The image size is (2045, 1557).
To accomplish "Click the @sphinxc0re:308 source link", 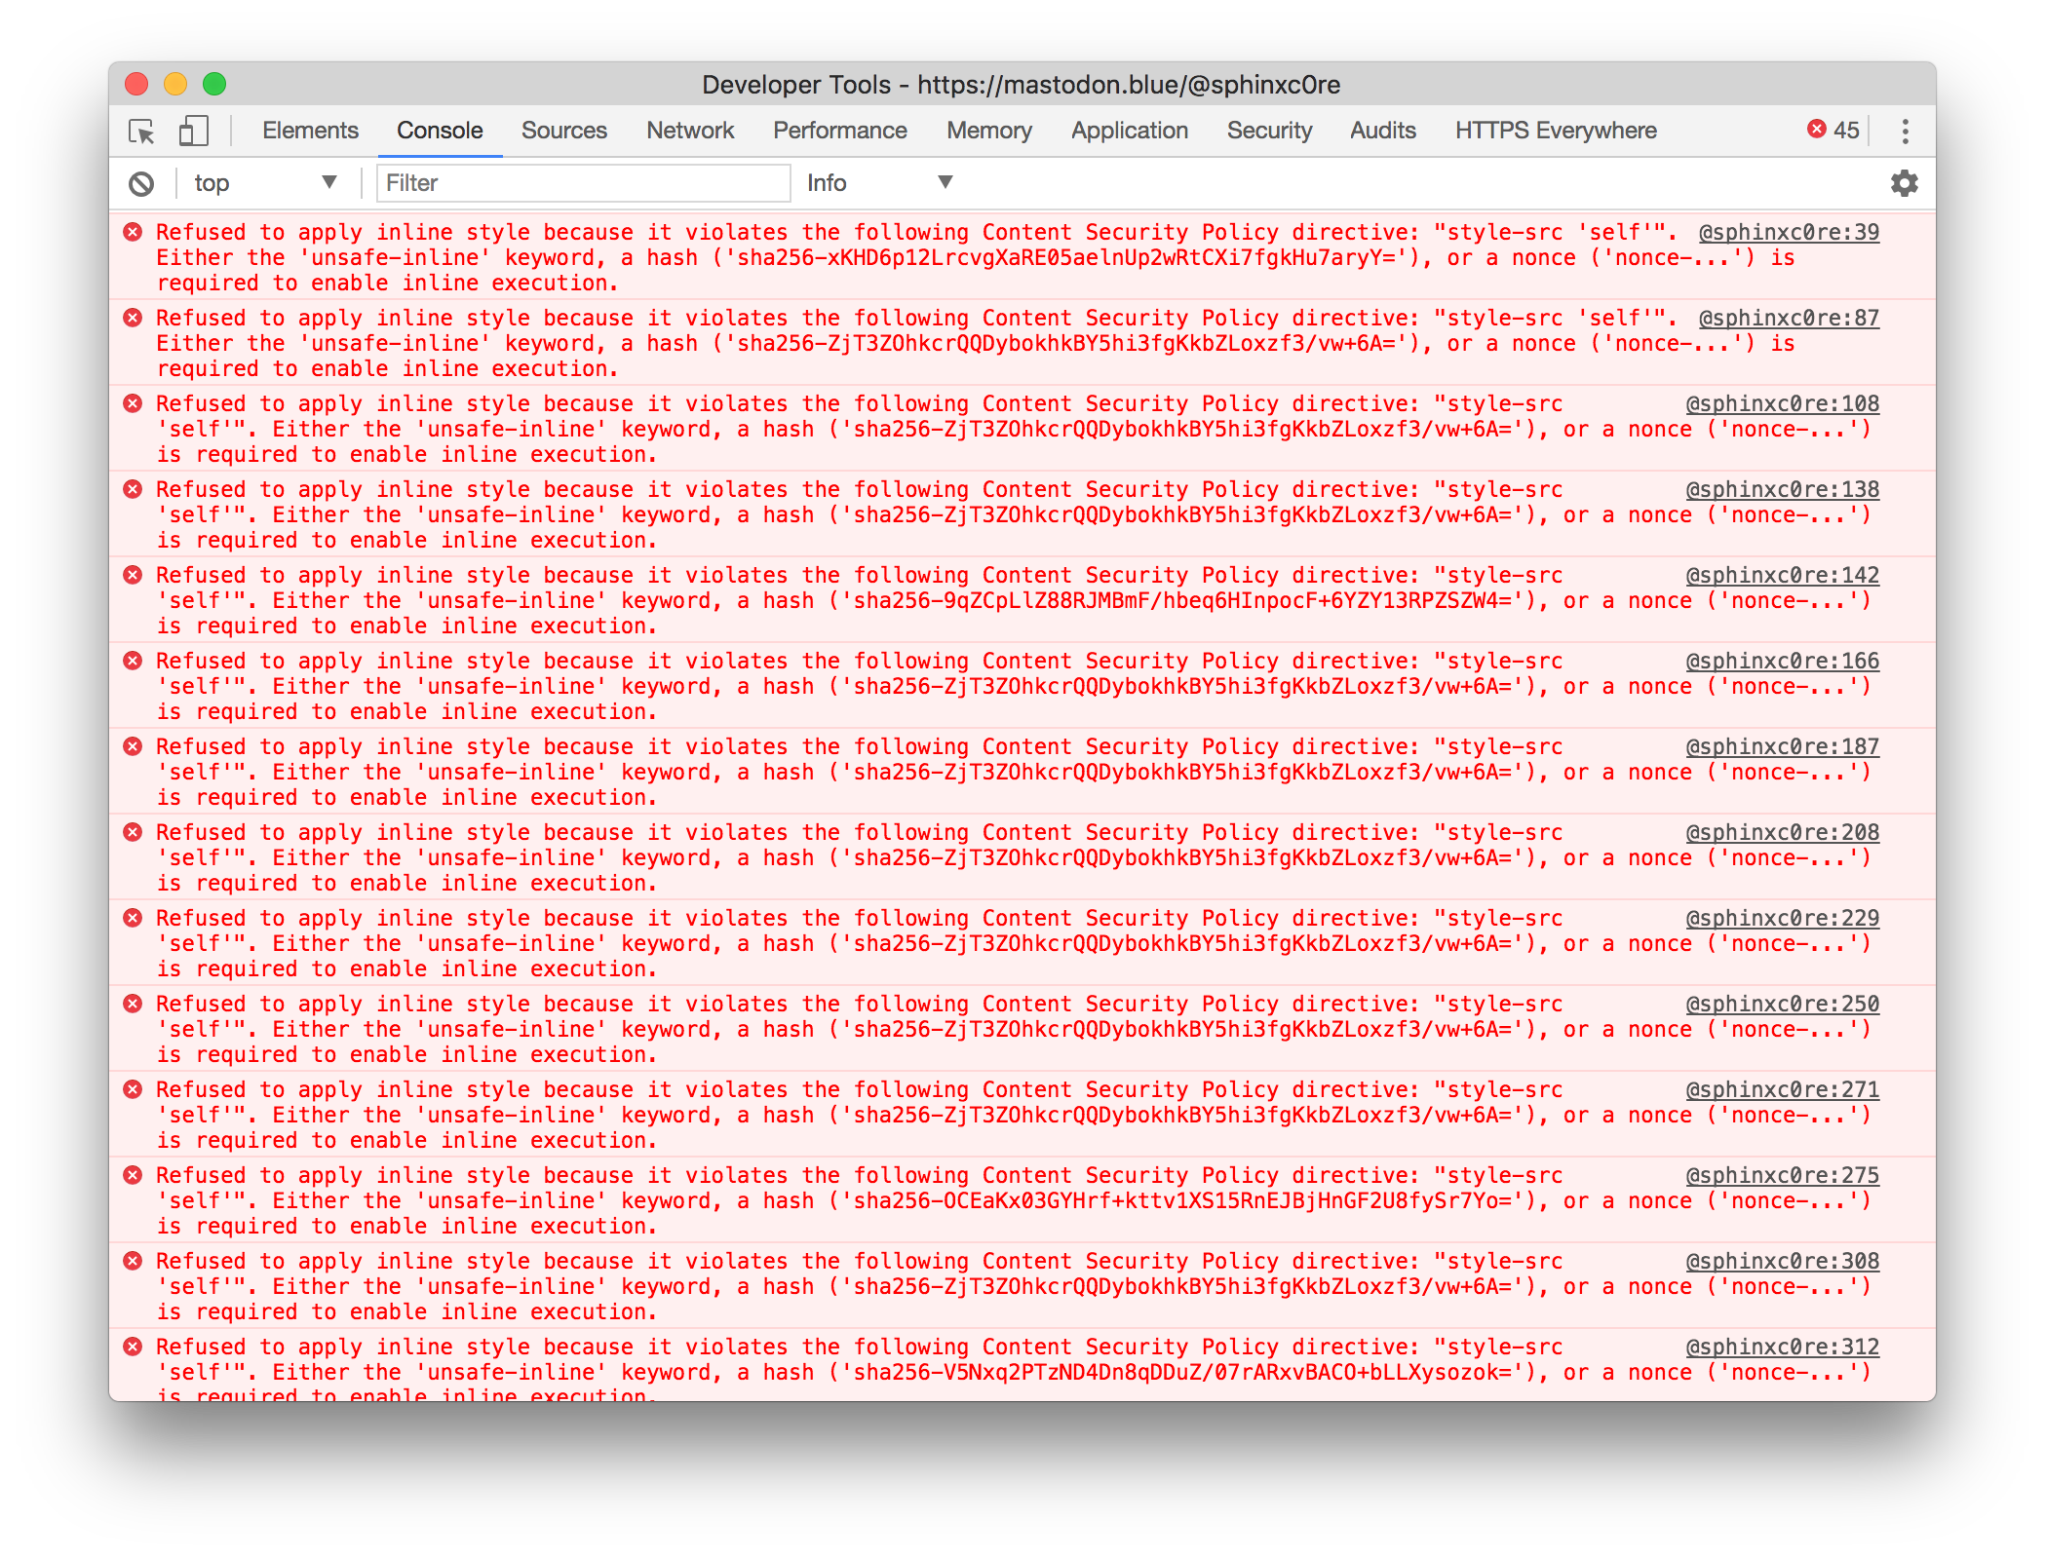I will point(1783,1261).
